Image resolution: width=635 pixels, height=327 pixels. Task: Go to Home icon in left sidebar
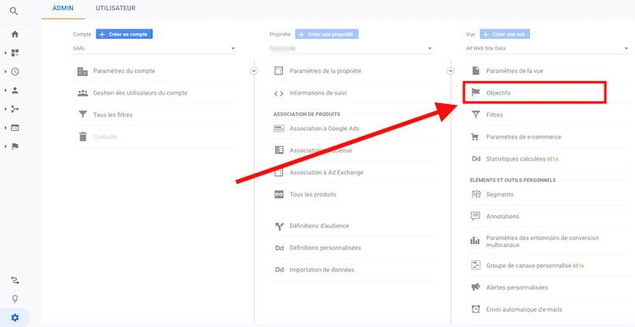(x=15, y=35)
